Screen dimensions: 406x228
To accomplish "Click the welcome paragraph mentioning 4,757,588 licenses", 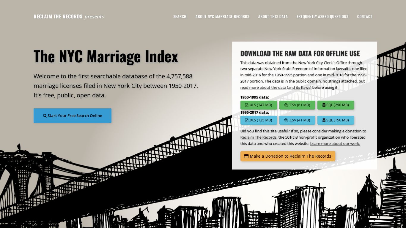I will click(116, 86).
